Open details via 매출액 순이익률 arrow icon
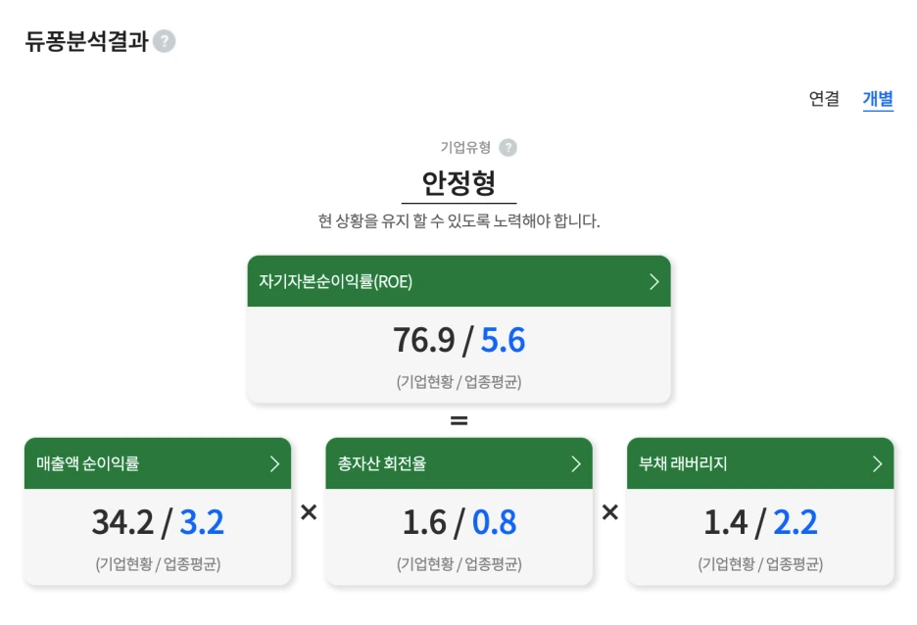 coord(274,463)
